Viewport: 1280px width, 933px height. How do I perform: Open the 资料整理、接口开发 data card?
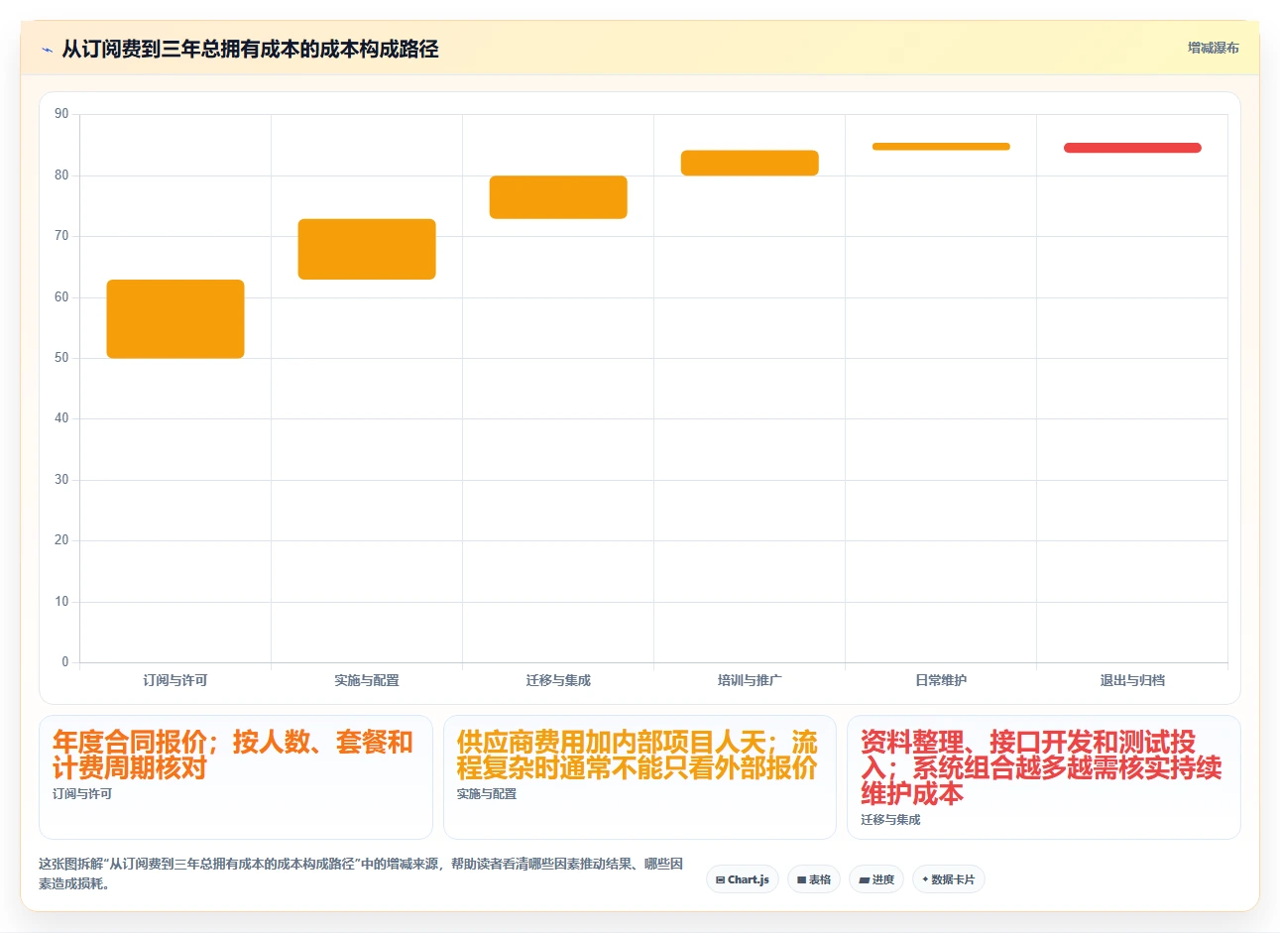1044,777
